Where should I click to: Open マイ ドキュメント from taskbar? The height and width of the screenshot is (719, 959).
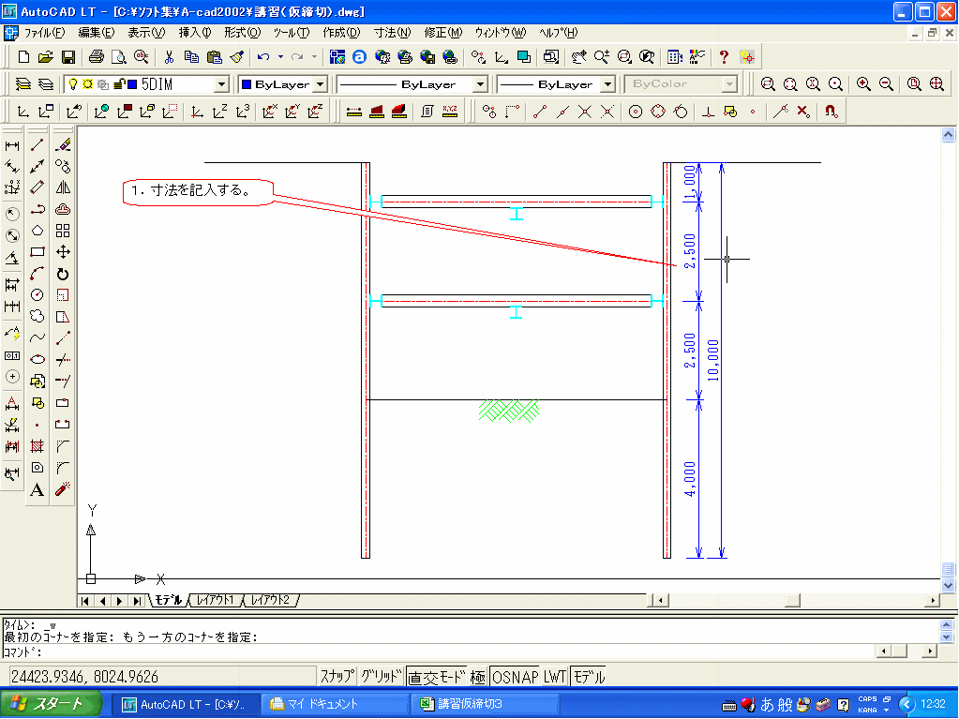click(x=334, y=704)
